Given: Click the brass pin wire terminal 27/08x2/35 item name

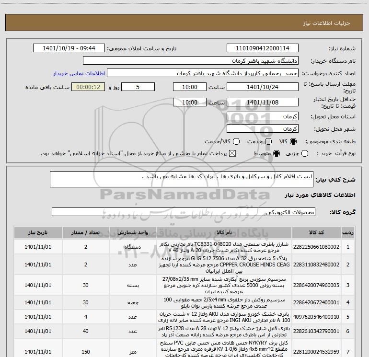Looking at the screenshot, I should [x=224, y=285].
